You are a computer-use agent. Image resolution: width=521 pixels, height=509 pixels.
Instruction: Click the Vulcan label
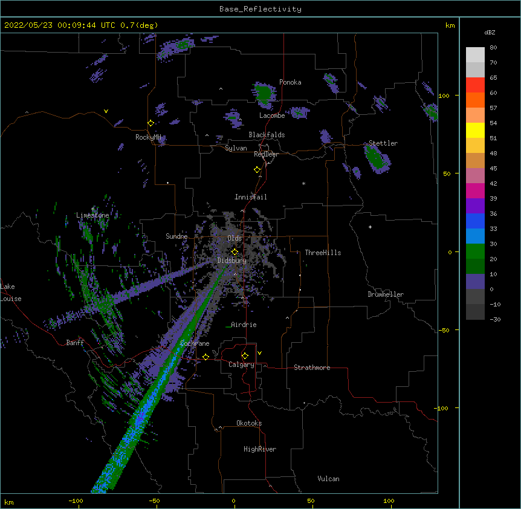328,479
